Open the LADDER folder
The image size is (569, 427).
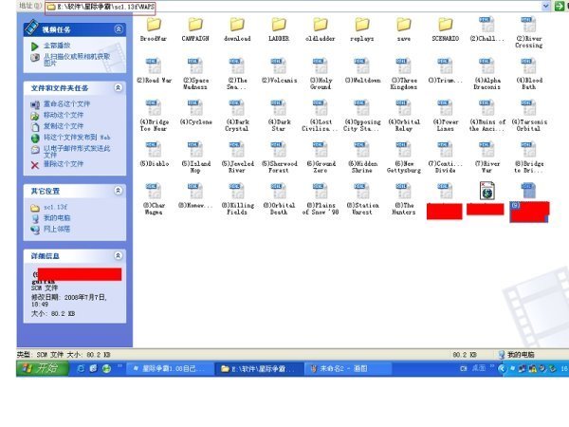[279, 29]
